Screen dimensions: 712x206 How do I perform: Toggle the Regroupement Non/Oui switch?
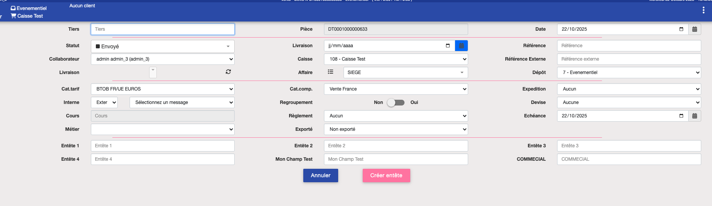point(396,102)
